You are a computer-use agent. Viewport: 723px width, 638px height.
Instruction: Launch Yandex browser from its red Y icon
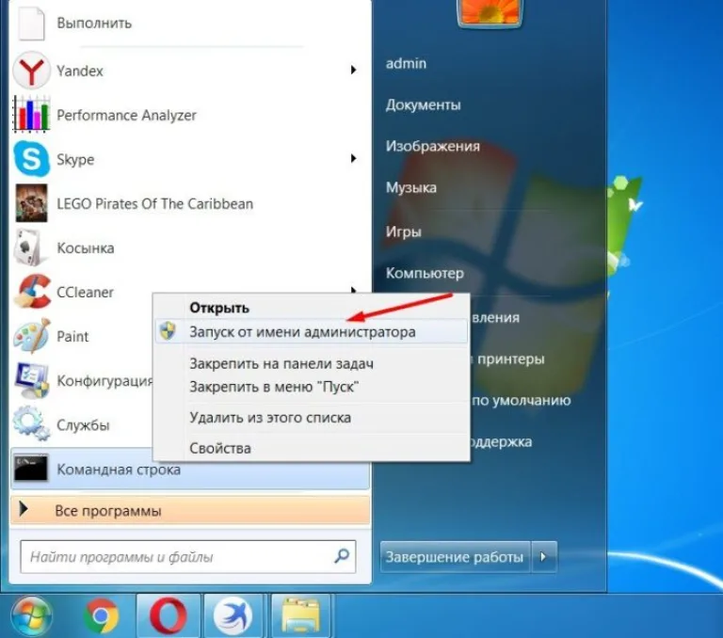[31, 71]
